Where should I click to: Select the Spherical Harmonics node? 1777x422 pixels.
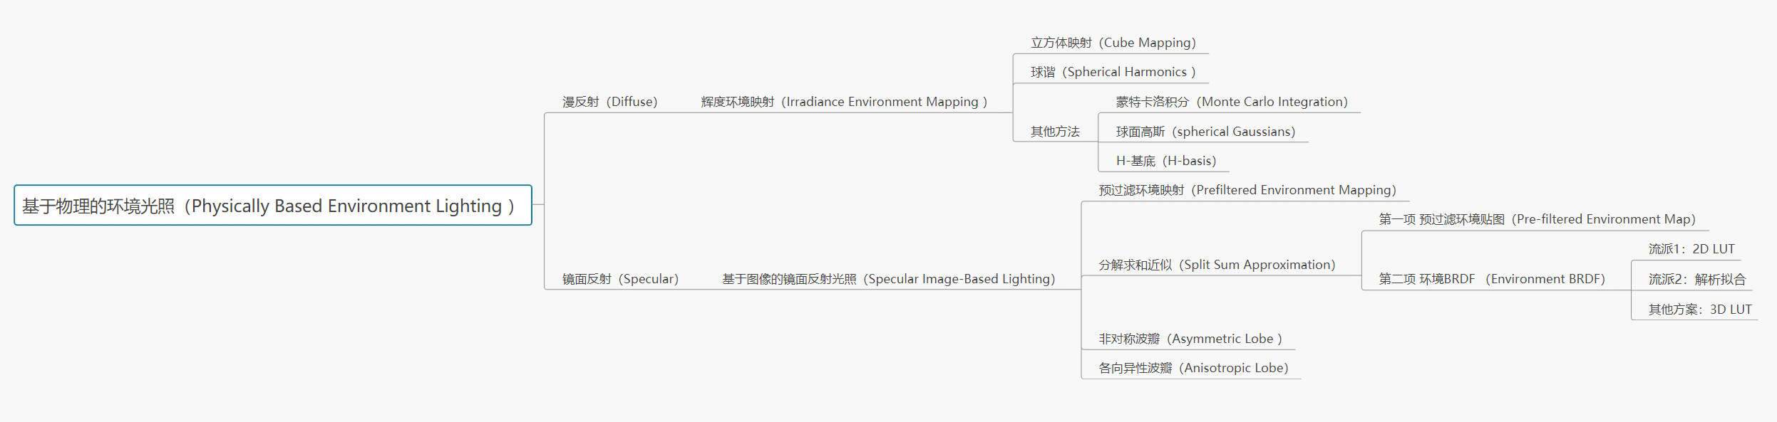[x=1113, y=72]
